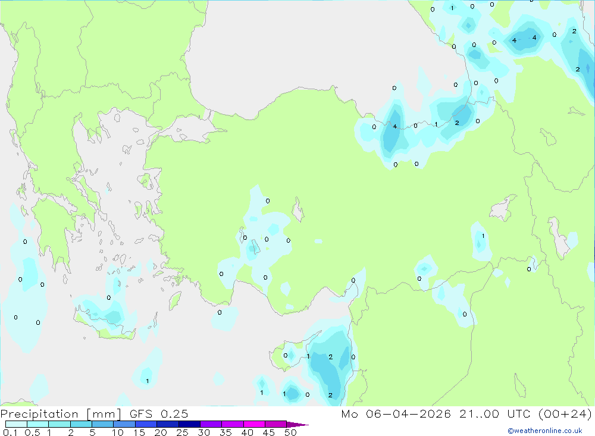The height and width of the screenshot is (436, 595).
Task: Pick the 10–15 mm legend color swatch
Action: [x=124, y=424]
